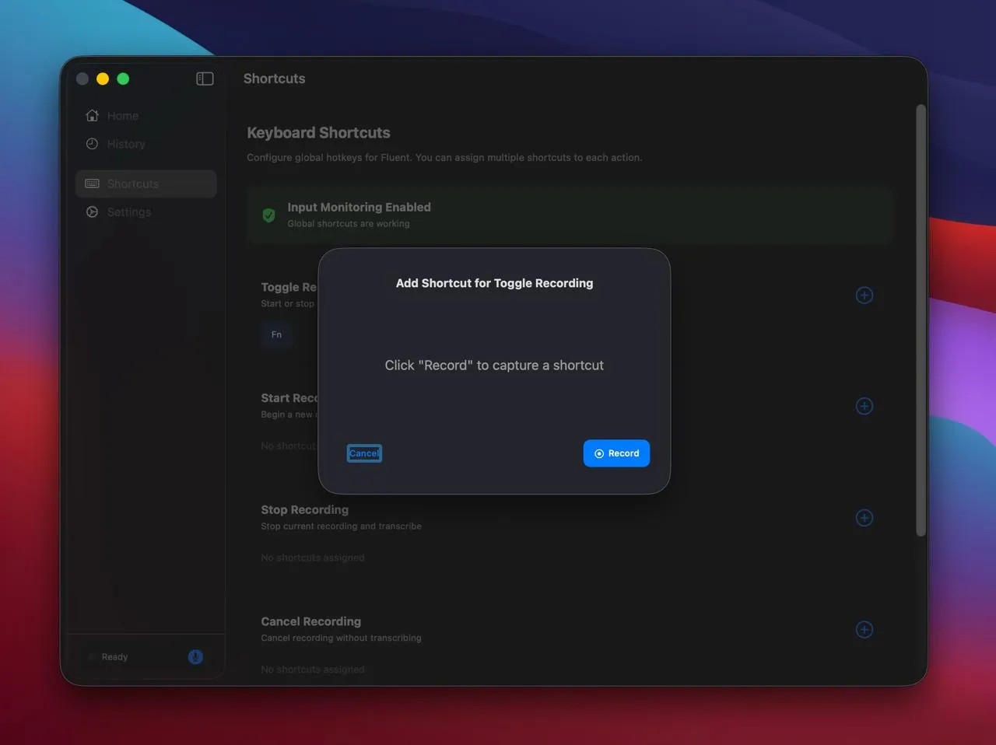
Task: Click the Ready status indicator
Action: click(x=114, y=657)
